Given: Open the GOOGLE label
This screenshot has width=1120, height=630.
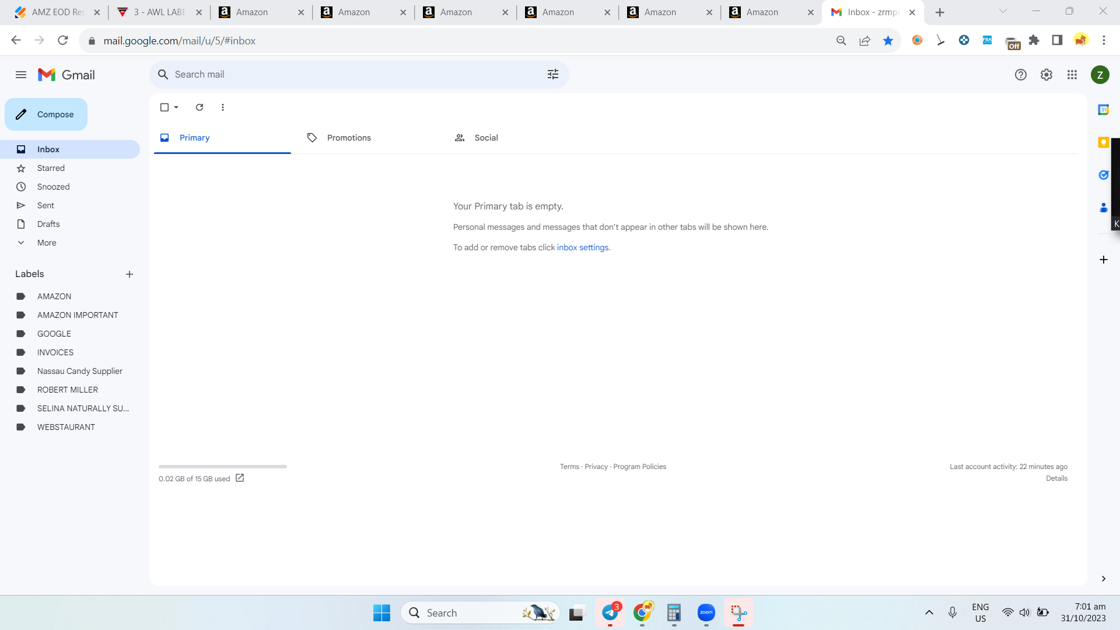Looking at the screenshot, I should click(70, 334).
